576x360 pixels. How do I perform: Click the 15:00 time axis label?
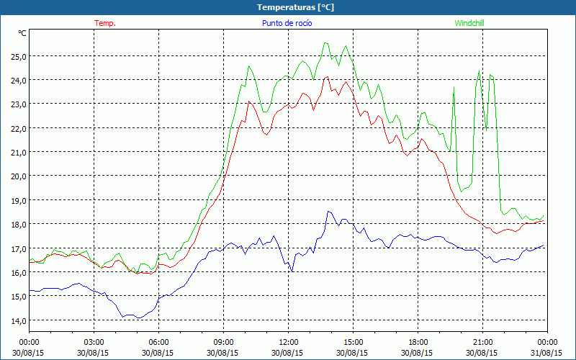354,343
